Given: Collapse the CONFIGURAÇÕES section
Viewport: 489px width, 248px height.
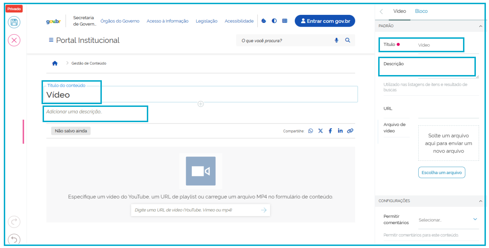Looking at the screenshot, I should pos(480,201).
